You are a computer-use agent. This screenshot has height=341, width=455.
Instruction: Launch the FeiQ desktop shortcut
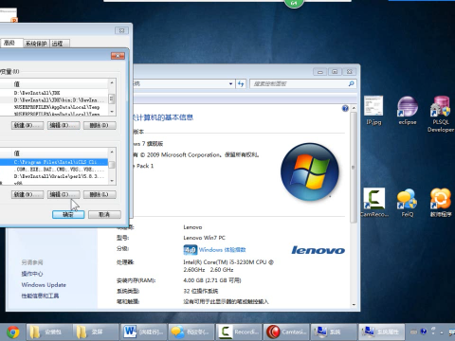point(408,203)
